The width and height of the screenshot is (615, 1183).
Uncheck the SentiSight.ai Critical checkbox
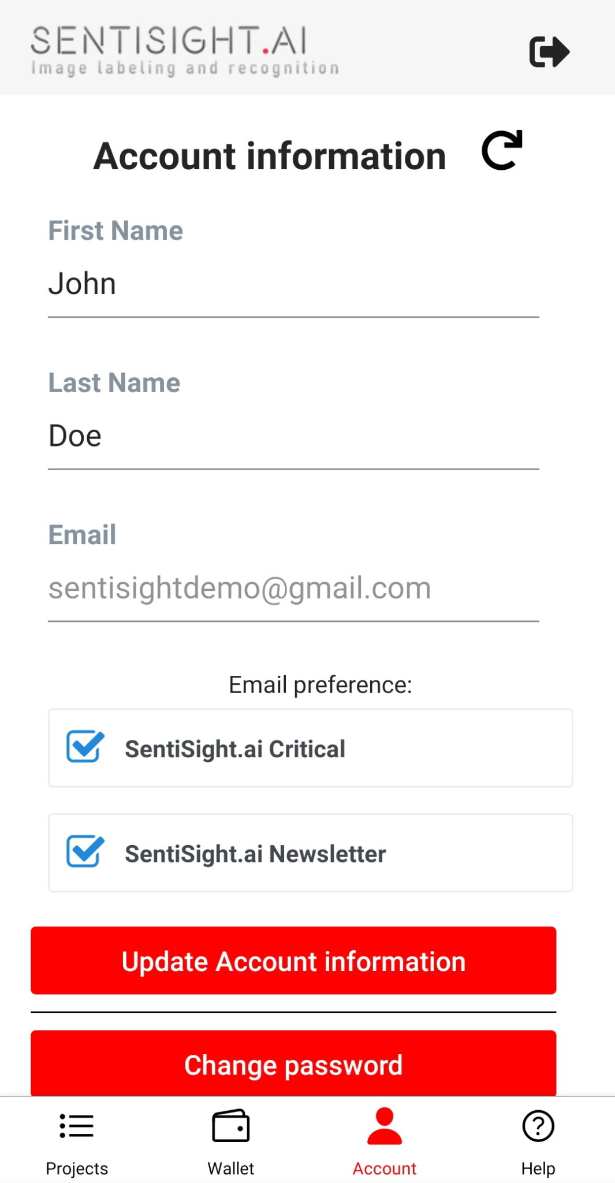click(85, 747)
